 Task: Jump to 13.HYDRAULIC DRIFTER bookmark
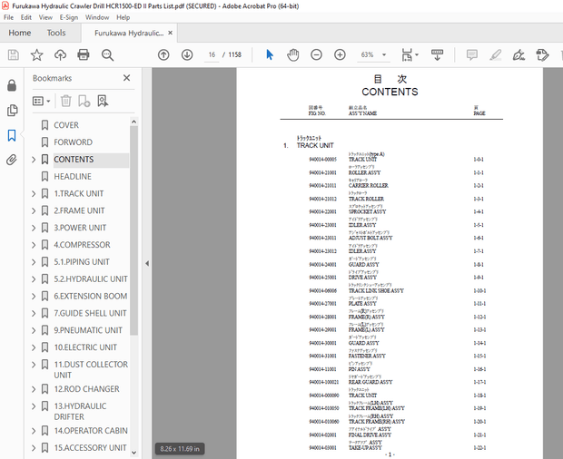tap(80, 411)
